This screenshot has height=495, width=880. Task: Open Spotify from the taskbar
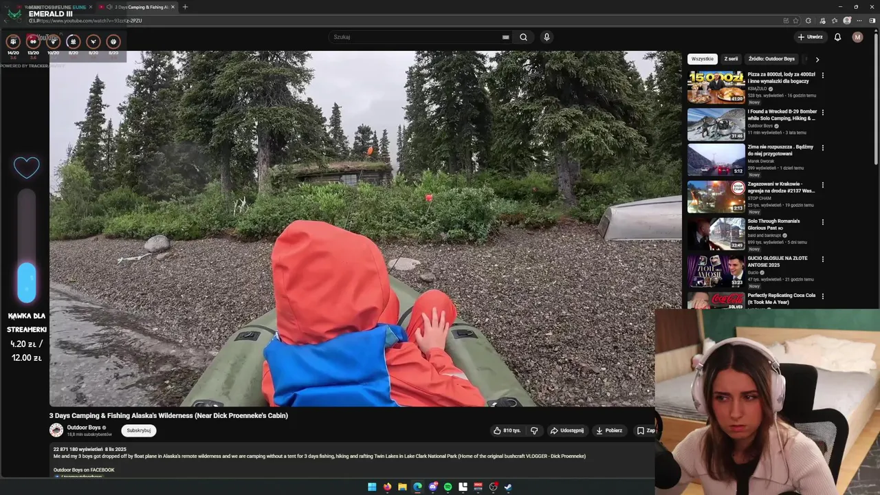(448, 487)
